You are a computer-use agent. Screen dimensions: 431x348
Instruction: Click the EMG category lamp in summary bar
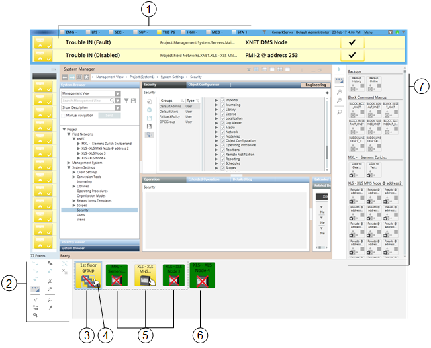[60, 32]
